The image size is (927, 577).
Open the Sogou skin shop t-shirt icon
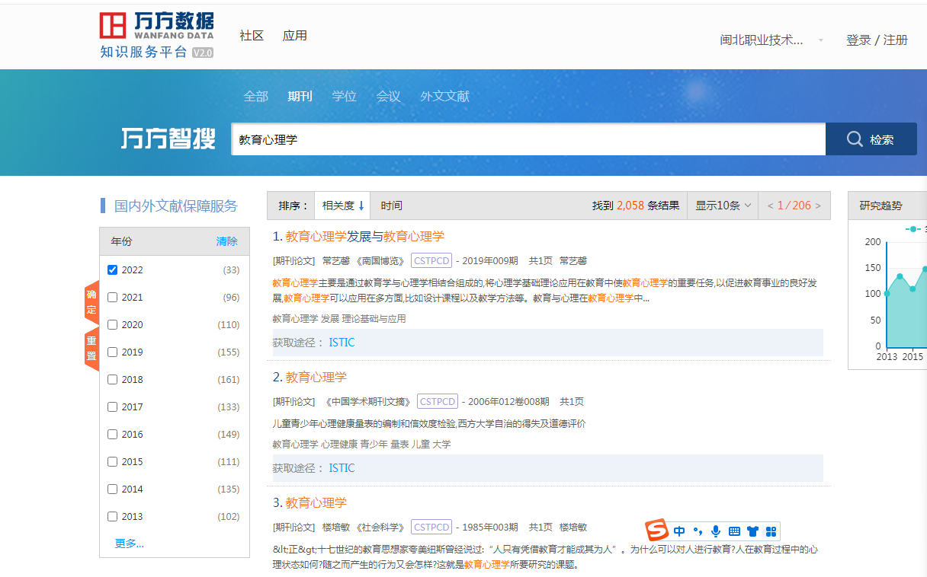click(x=751, y=531)
